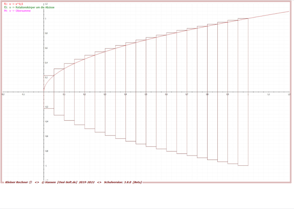Click the smiley icon after Kleiner Rechner
This screenshot has width=294, height=209.
(30, 182)
